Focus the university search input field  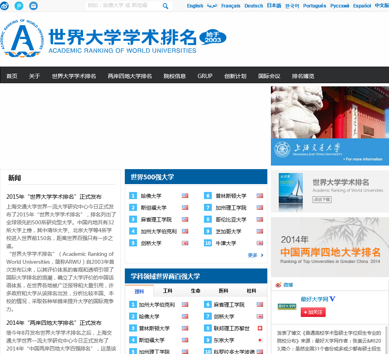(124, 6)
